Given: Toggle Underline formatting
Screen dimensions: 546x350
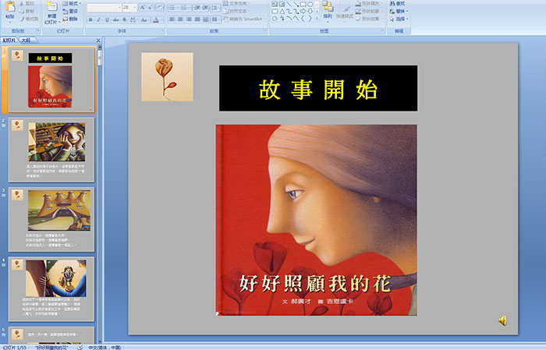Looking at the screenshot, I should click(108, 19).
